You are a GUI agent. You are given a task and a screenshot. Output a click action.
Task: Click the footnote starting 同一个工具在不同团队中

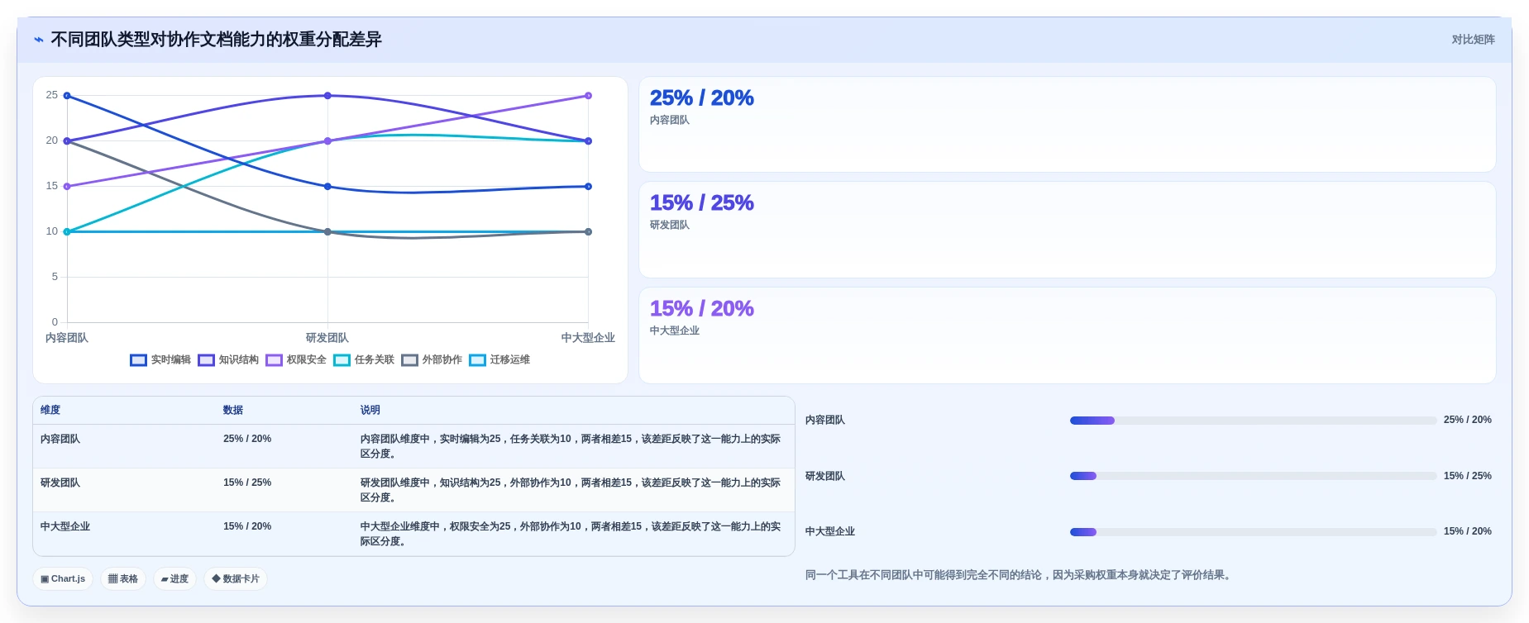[1020, 575]
